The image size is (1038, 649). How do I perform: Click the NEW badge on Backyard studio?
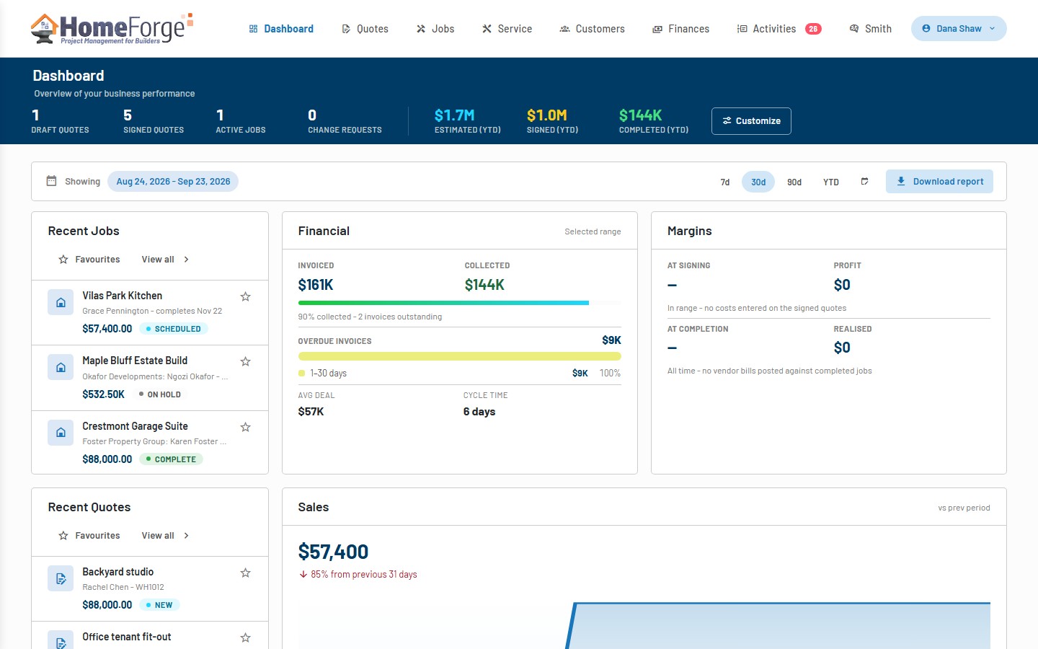159,605
